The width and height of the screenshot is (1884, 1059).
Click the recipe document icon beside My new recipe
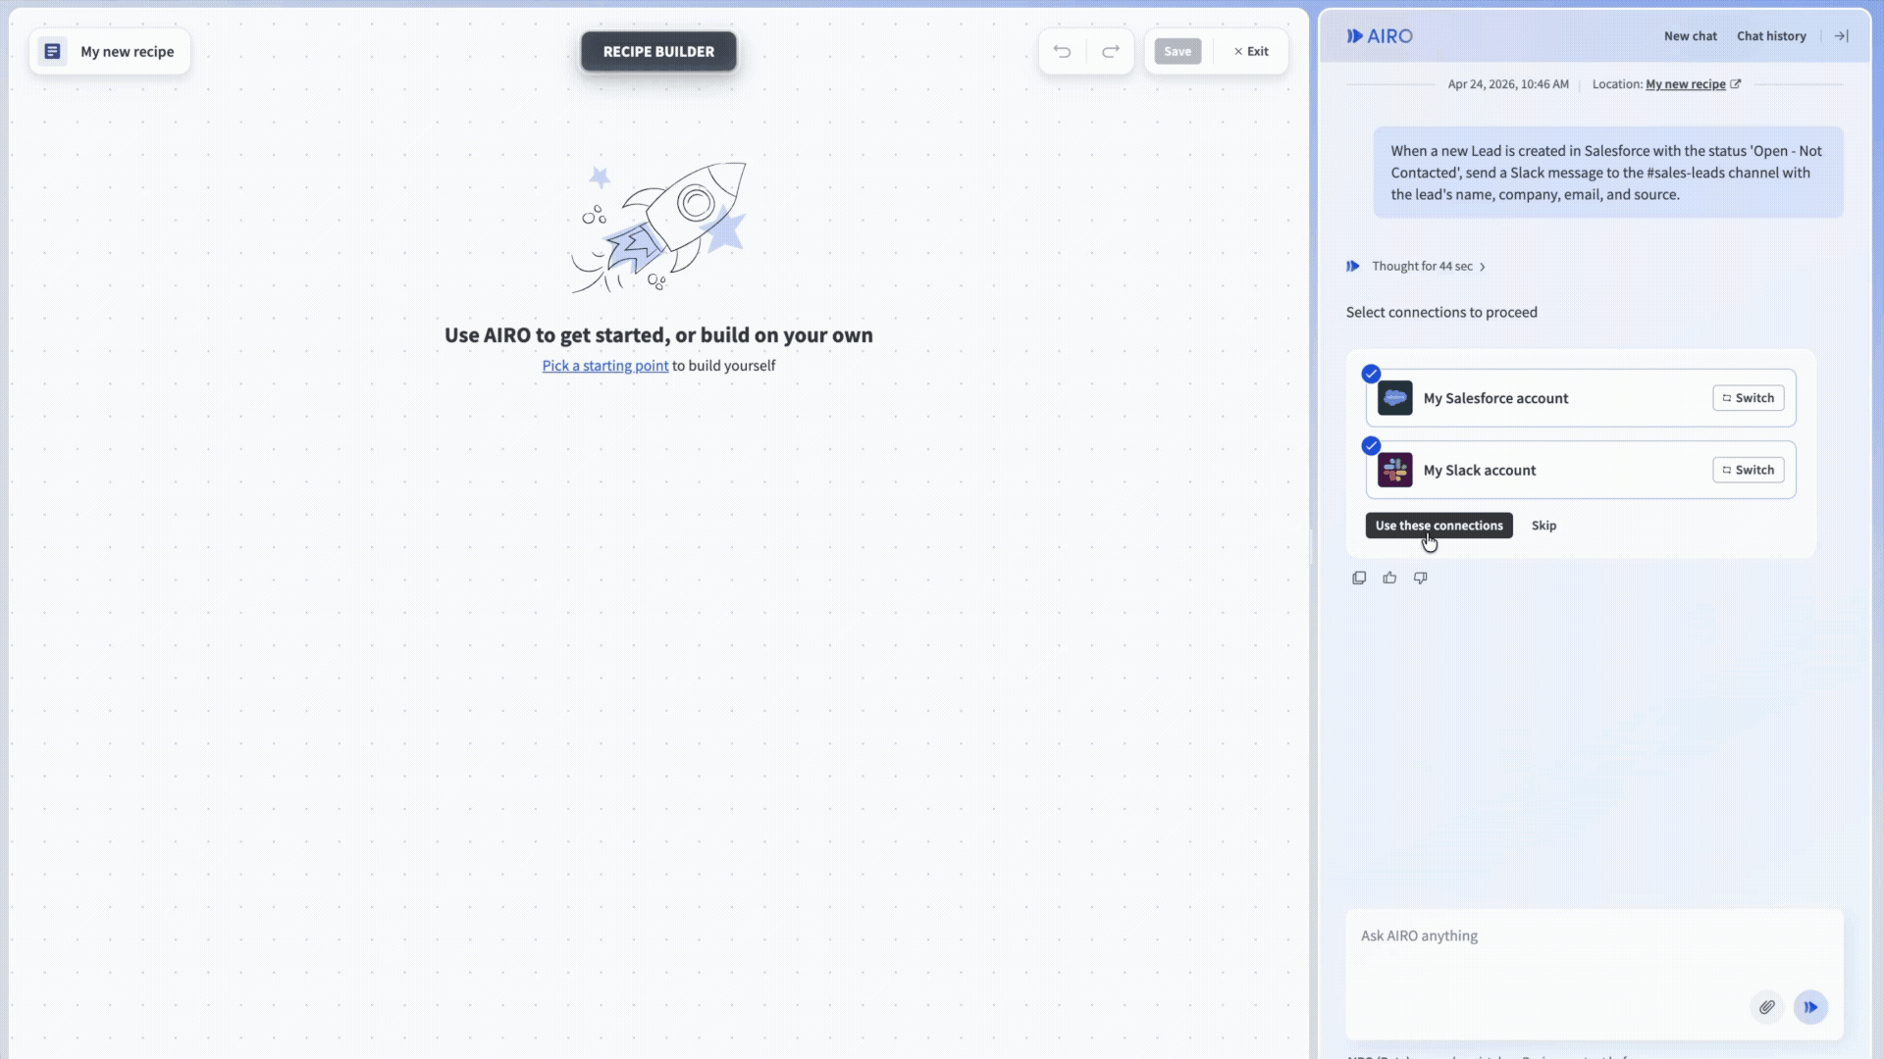tap(53, 51)
